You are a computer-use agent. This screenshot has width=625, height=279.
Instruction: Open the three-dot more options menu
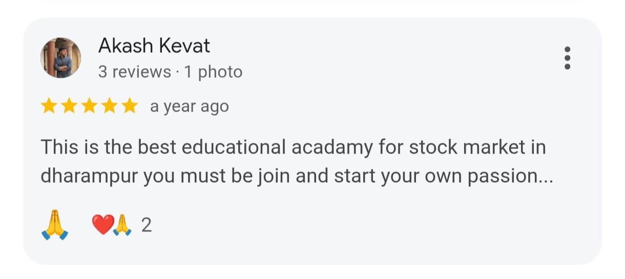pyautogui.click(x=567, y=58)
